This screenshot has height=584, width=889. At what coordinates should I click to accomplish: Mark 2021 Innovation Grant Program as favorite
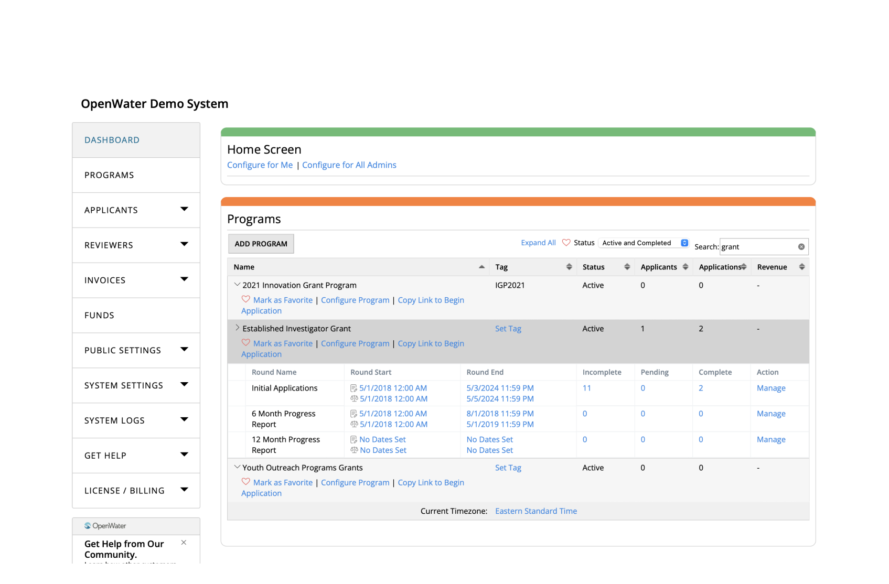246,299
